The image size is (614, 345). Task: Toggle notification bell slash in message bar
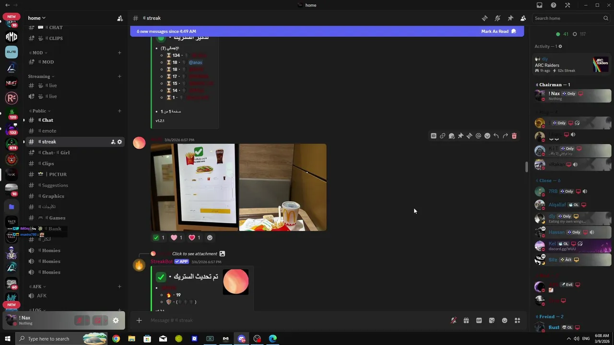[453, 321]
